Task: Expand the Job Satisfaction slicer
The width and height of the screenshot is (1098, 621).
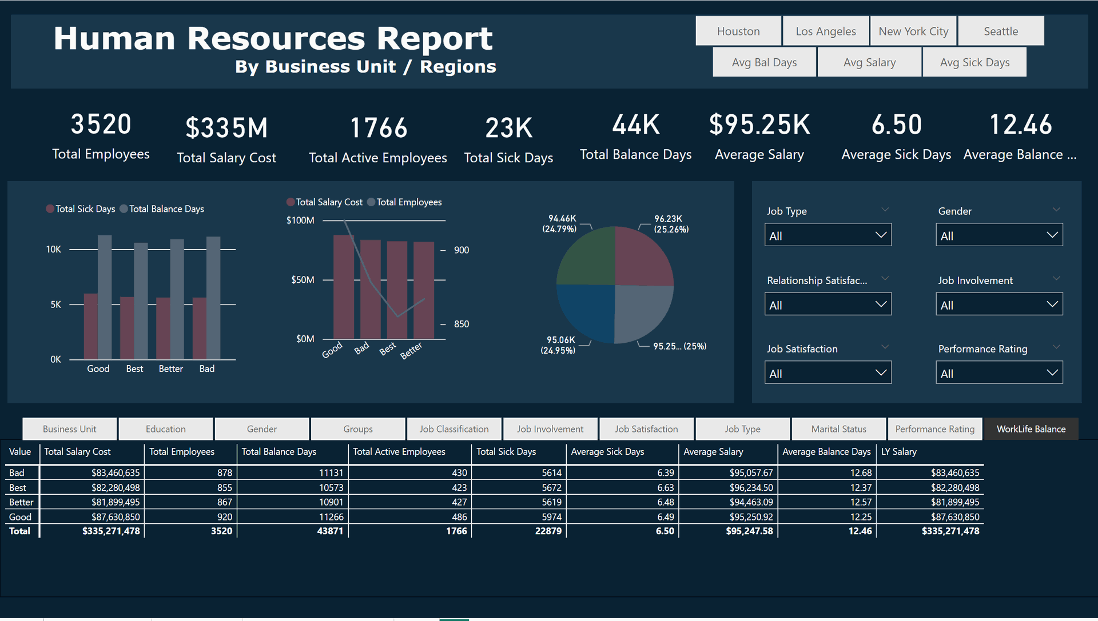Action: [x=828, y=372]
